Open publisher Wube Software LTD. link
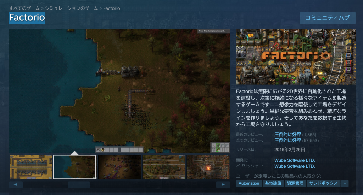The width and height of the screenshot is (363, 195). point(295,166)
